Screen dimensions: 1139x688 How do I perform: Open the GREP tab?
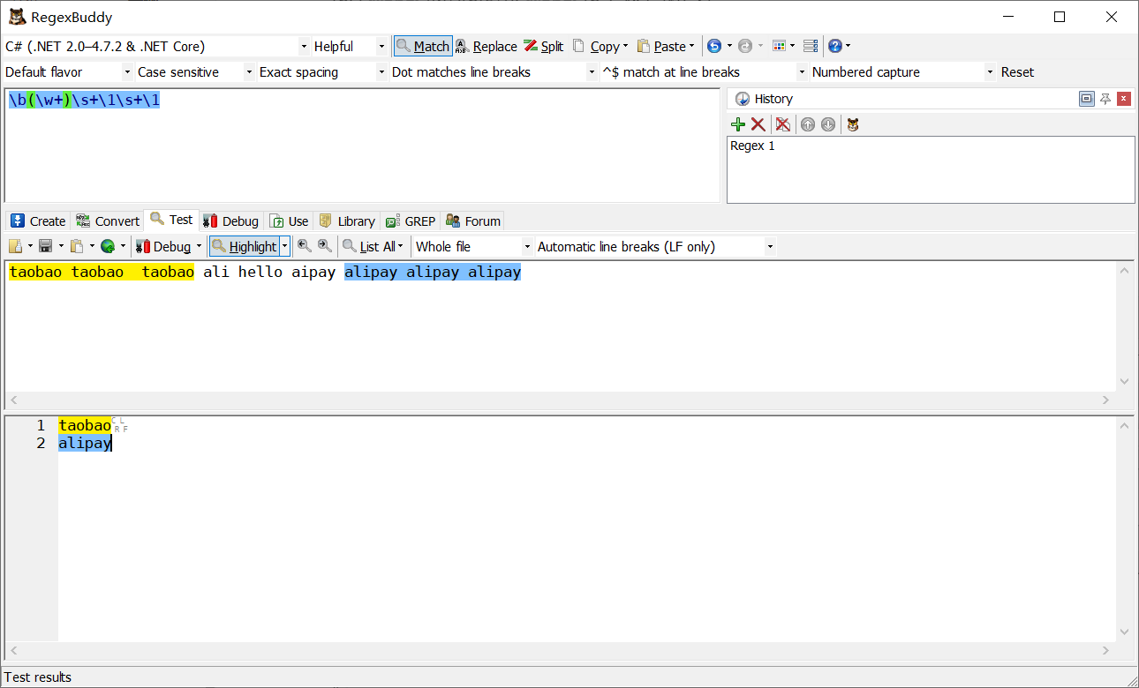tap(411, 221)
